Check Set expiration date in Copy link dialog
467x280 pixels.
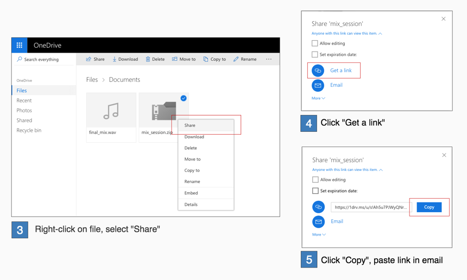coord(315,191)
